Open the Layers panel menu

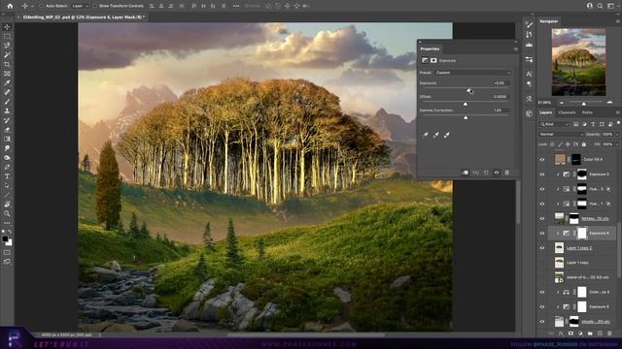pyautogui.click(x=618, y=112)
